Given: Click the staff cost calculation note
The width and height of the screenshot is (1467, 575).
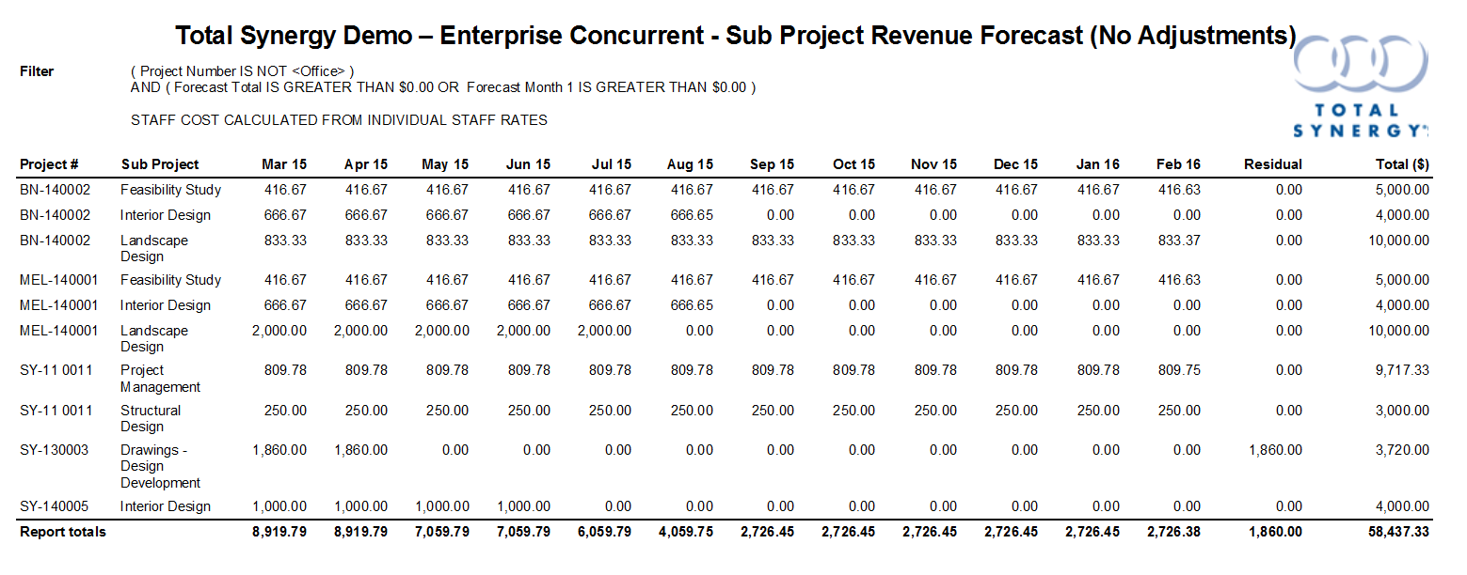Looking at the screenshot, I should tap(339, 120).
